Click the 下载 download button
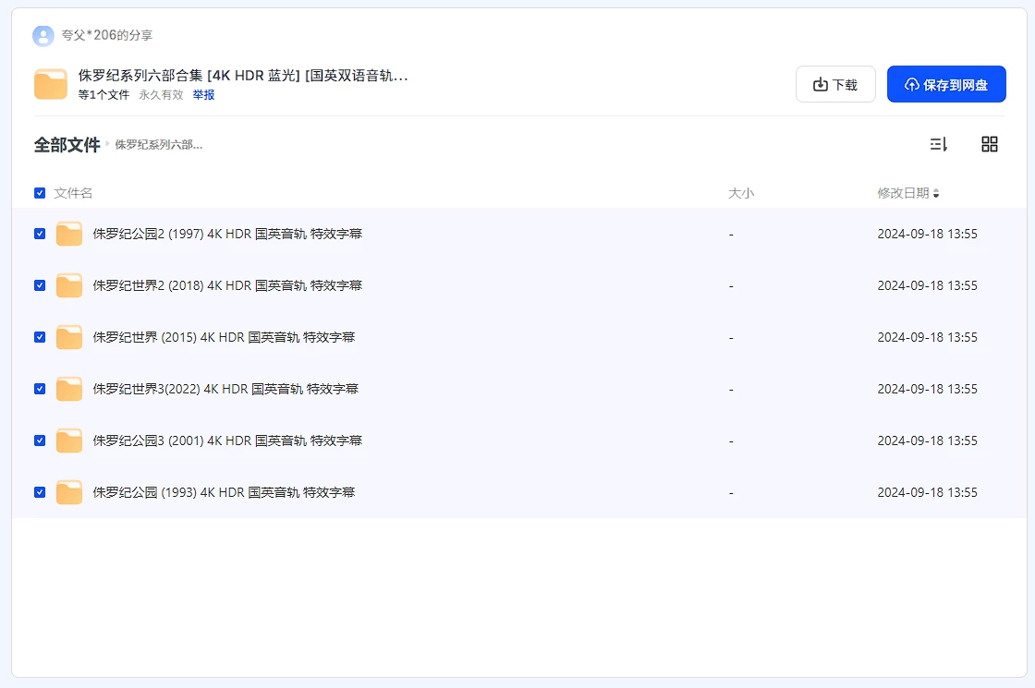 [835, 84]
